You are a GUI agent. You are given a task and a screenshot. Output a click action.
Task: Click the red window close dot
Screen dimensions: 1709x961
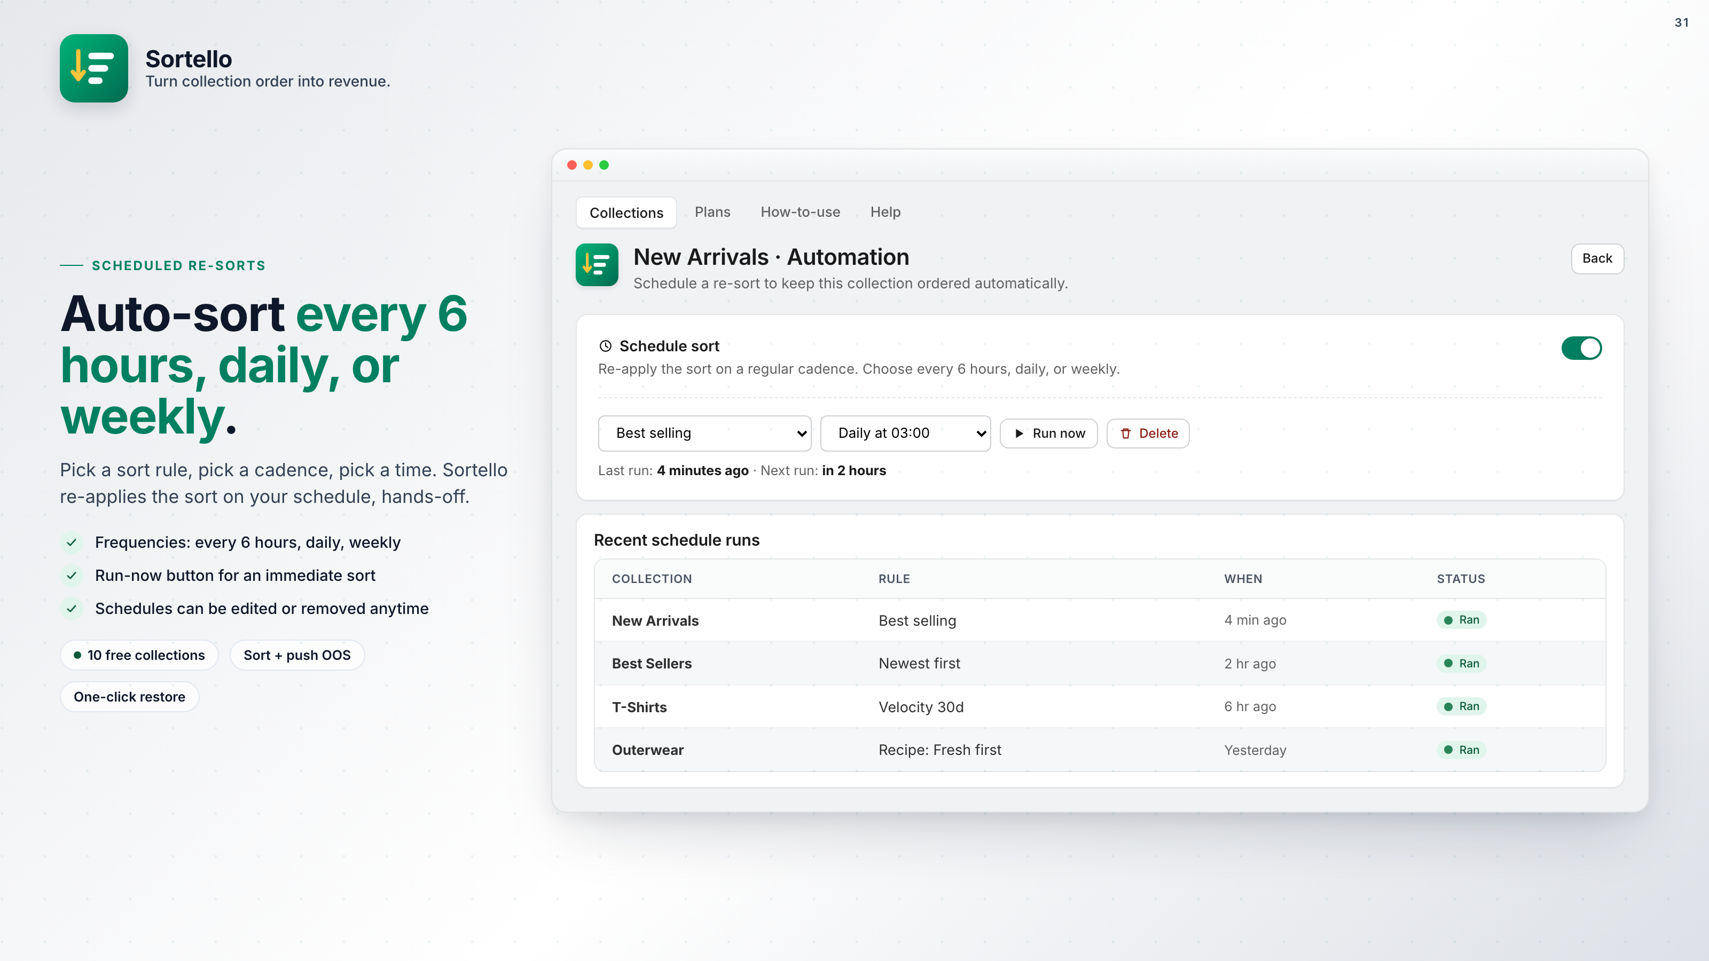tap(572, 165)
